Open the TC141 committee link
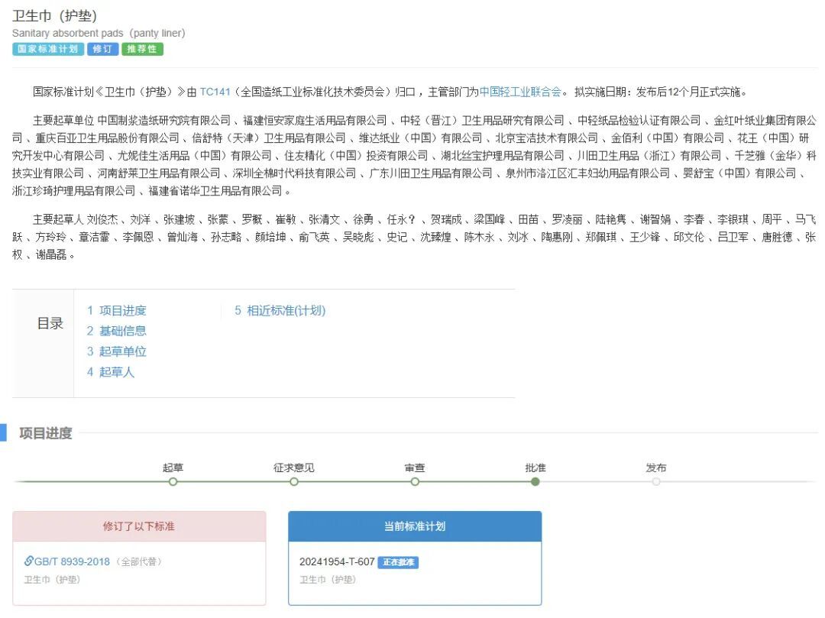Image resolution: width=825 pixels, height=618 pixels. click(215, 92)
